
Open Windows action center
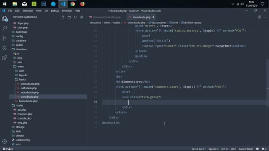262,4
